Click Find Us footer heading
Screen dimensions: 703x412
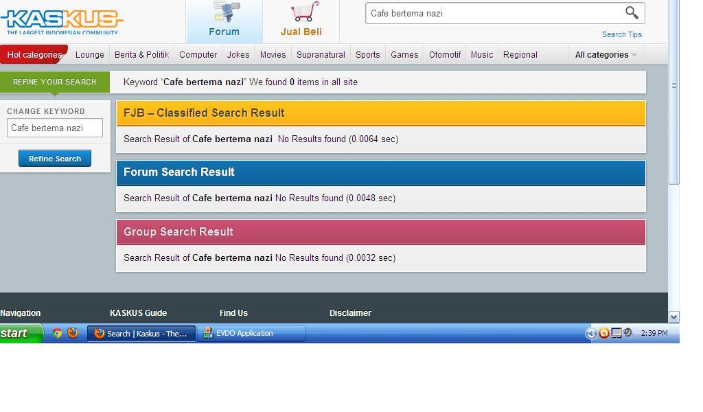233,313
